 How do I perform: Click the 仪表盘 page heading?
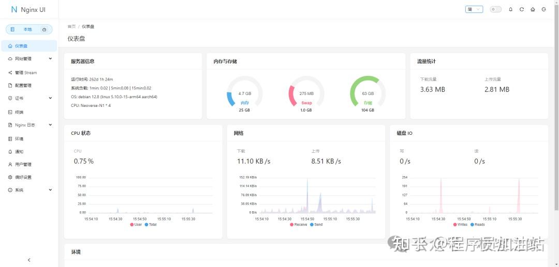(76, 39)
